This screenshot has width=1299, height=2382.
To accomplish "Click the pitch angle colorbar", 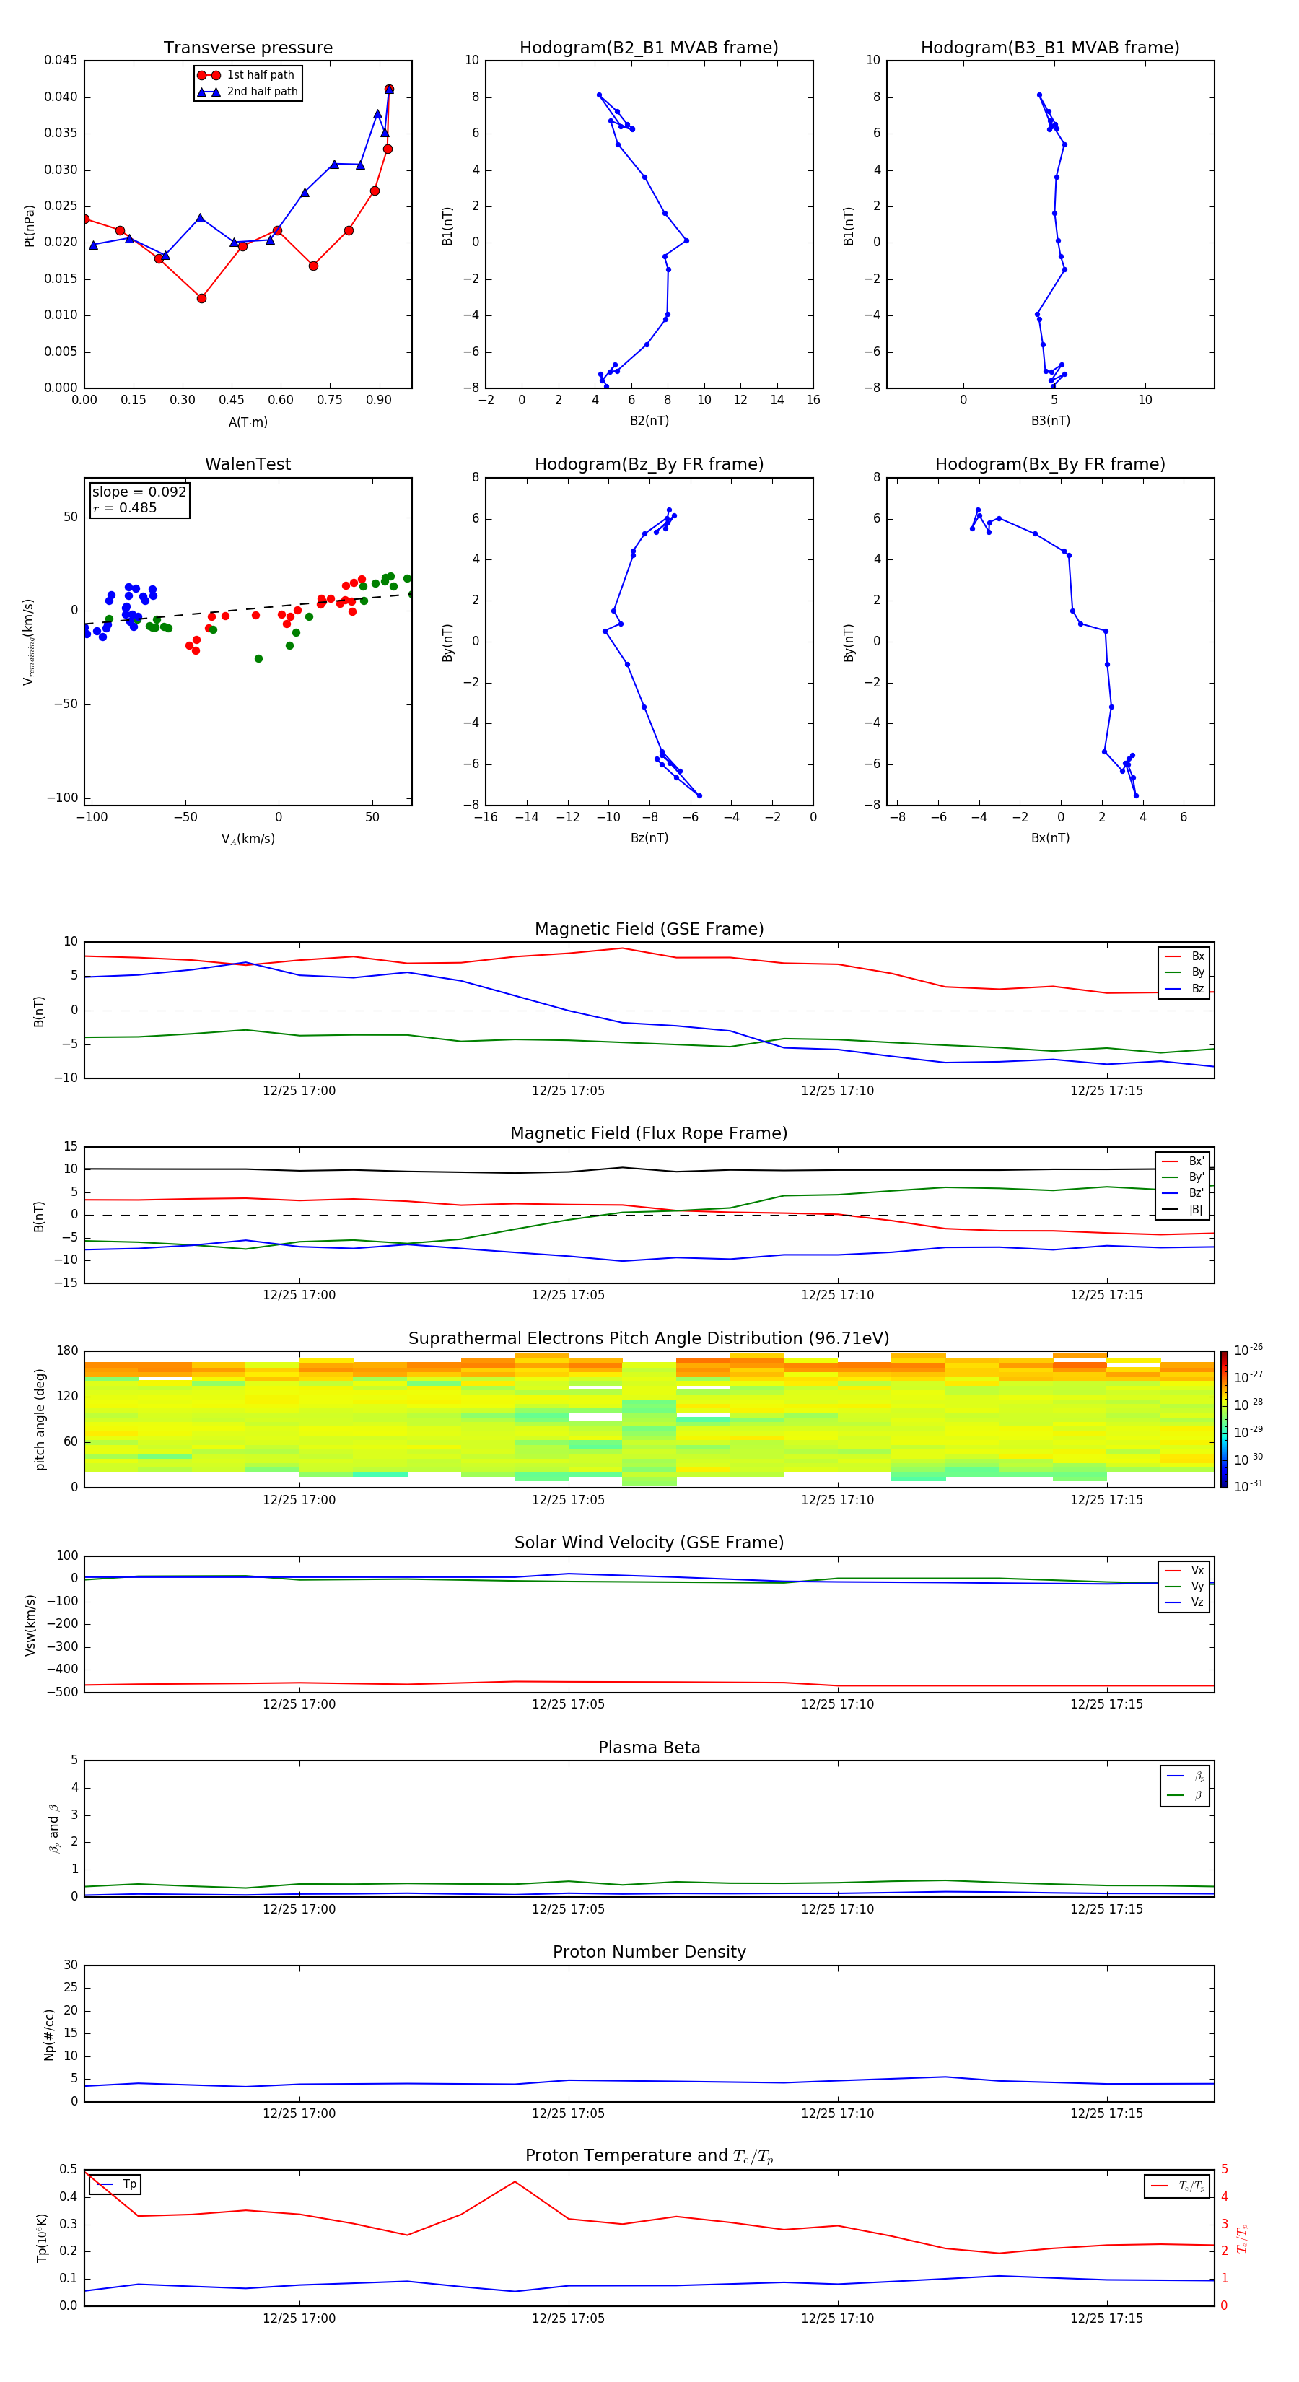I will (x=1224, y=1419).
